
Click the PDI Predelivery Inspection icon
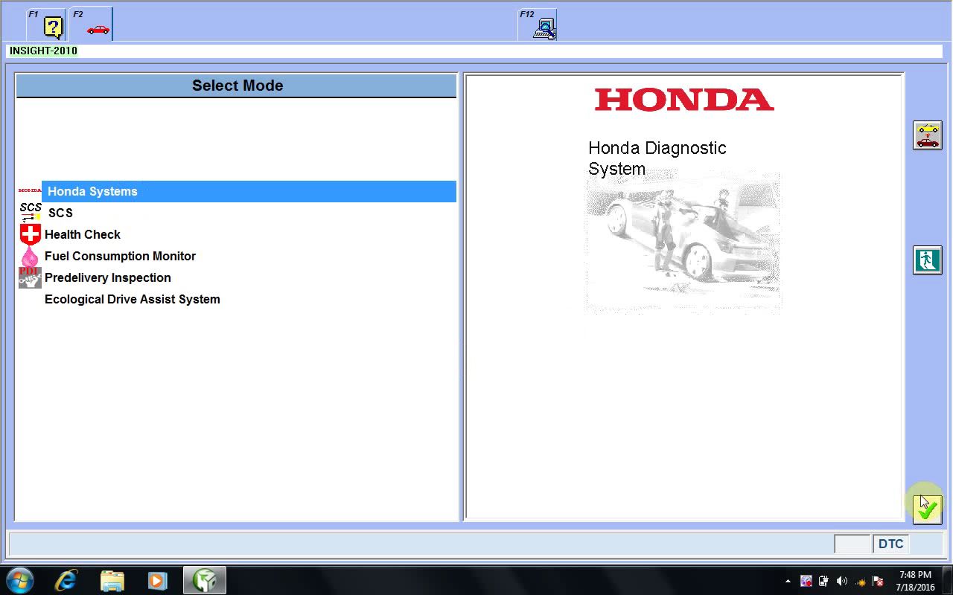tap(30, 277)
